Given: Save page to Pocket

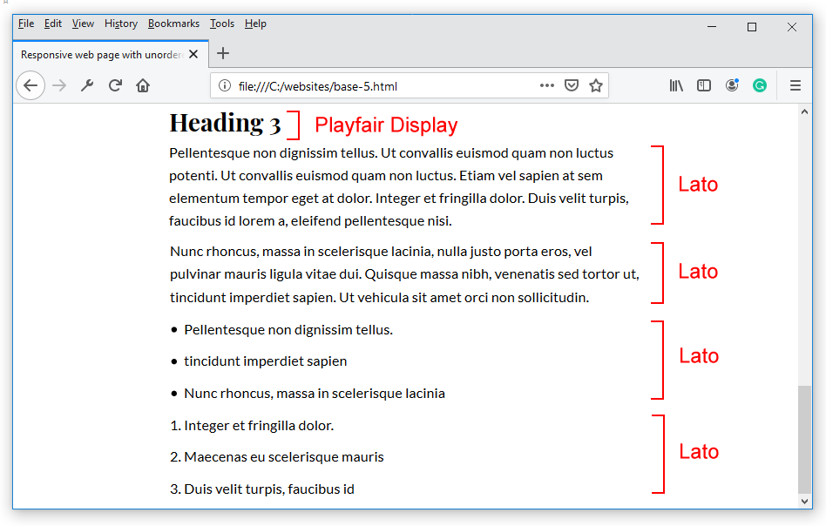Looking at the screenshot, I should click(x=572, y=85).
